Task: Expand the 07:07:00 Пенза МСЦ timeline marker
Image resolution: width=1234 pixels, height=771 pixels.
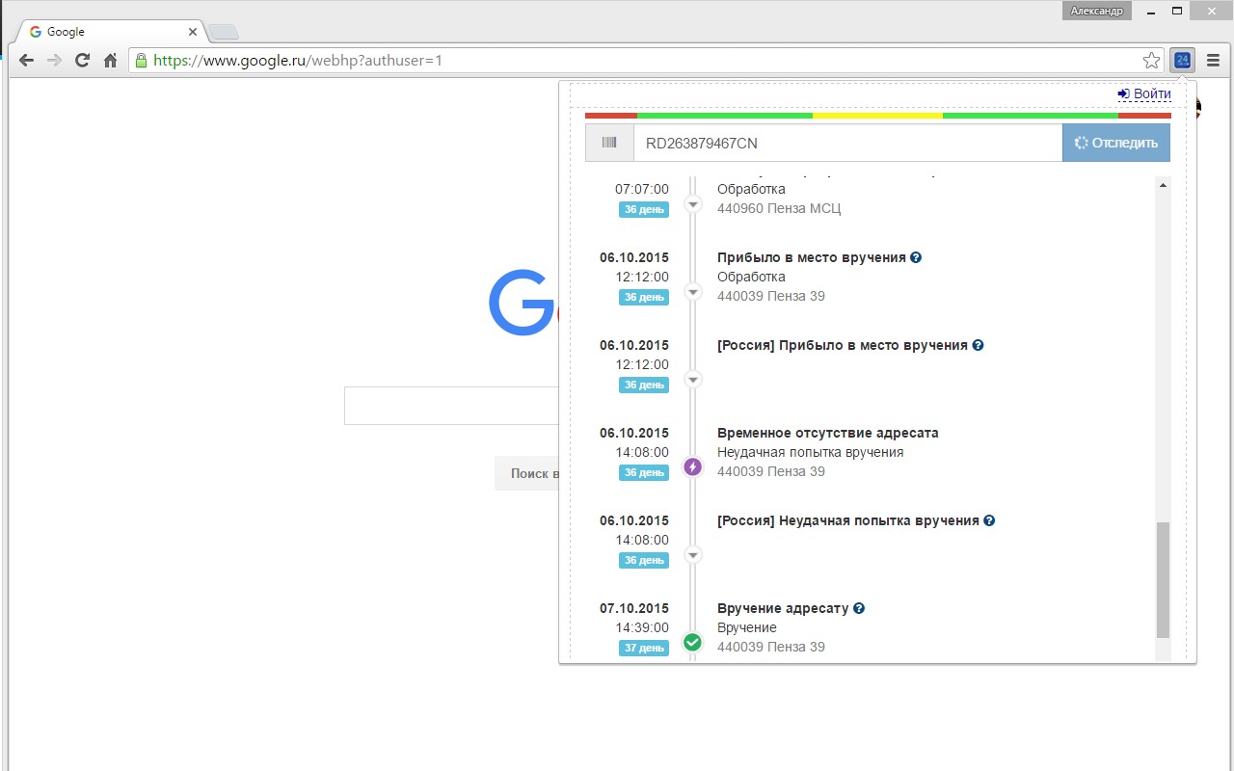Action: click(x=692, y=203)
